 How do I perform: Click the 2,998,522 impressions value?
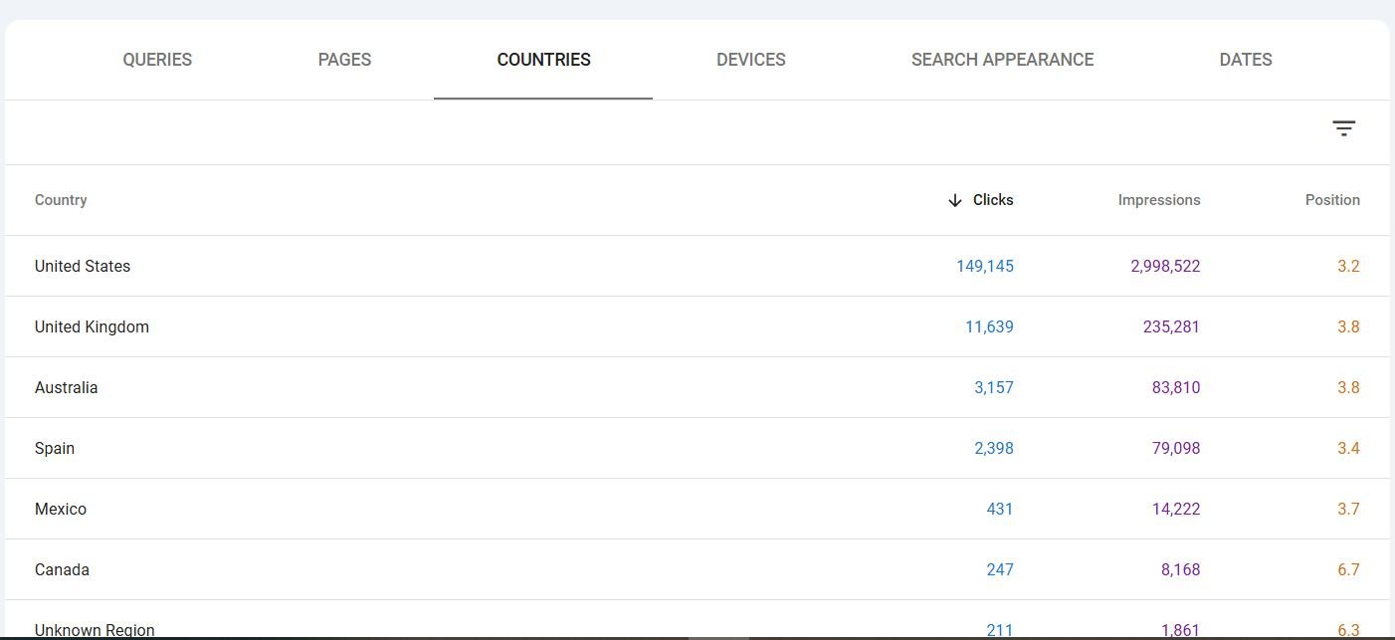point(1165,266)
